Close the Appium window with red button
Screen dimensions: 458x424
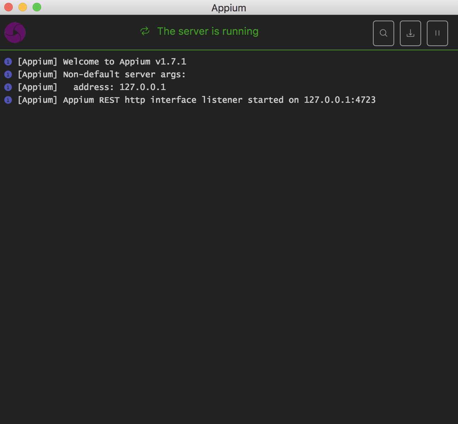coord(9,7)
